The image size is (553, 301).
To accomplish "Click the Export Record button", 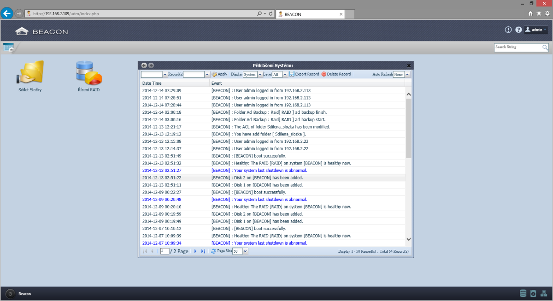I will click(x=304, y=74).
